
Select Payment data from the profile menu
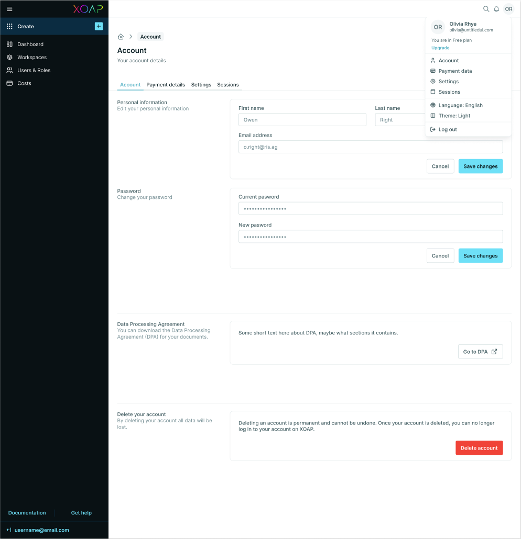click(456, 71)
